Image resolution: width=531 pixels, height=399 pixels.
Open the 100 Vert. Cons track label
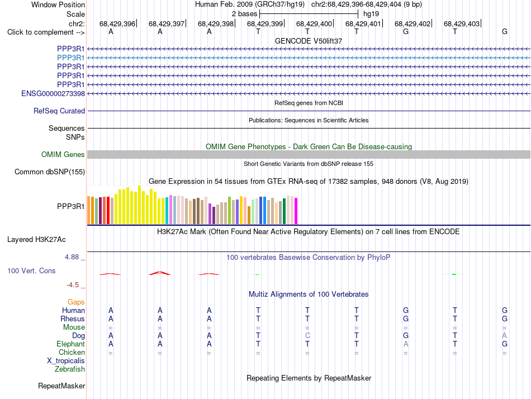[31, 270]
